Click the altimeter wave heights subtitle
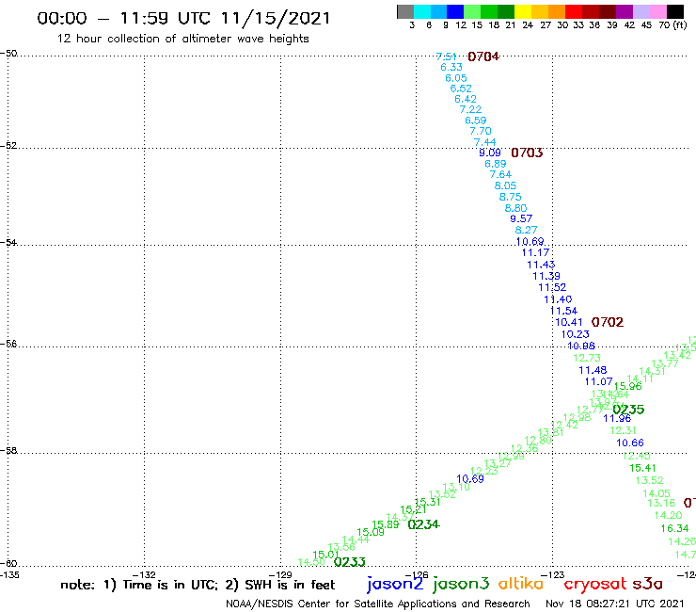 182,40
